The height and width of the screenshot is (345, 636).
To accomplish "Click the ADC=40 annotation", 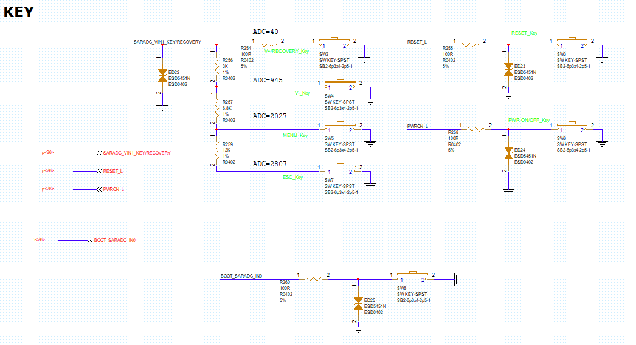I will [265, 32].
